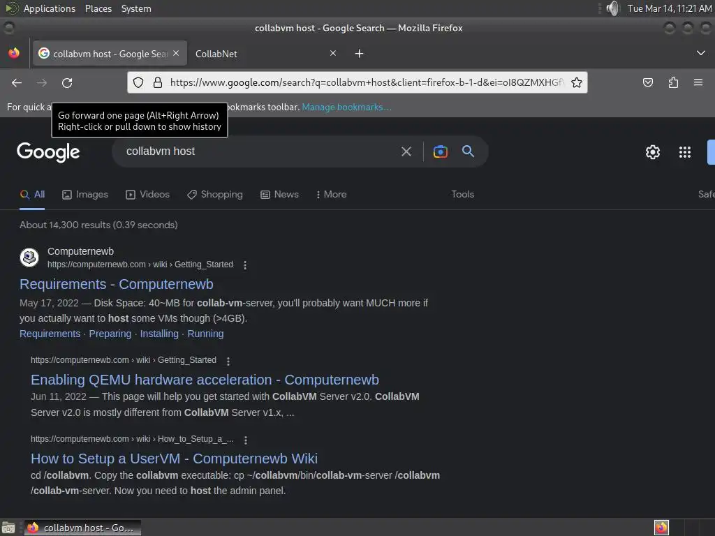The image size is (715, 536).
Task: Save page to Pocket
Action: click(x=647, y=82)
